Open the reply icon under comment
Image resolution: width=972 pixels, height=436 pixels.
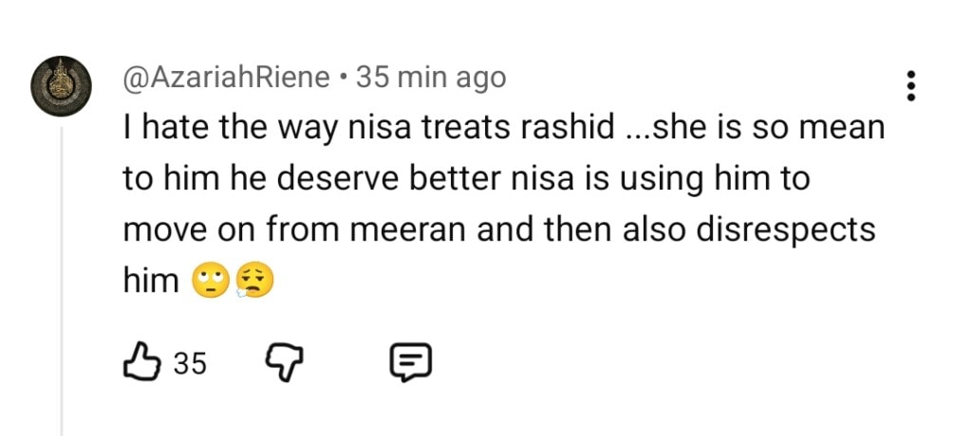coord(411,361)
